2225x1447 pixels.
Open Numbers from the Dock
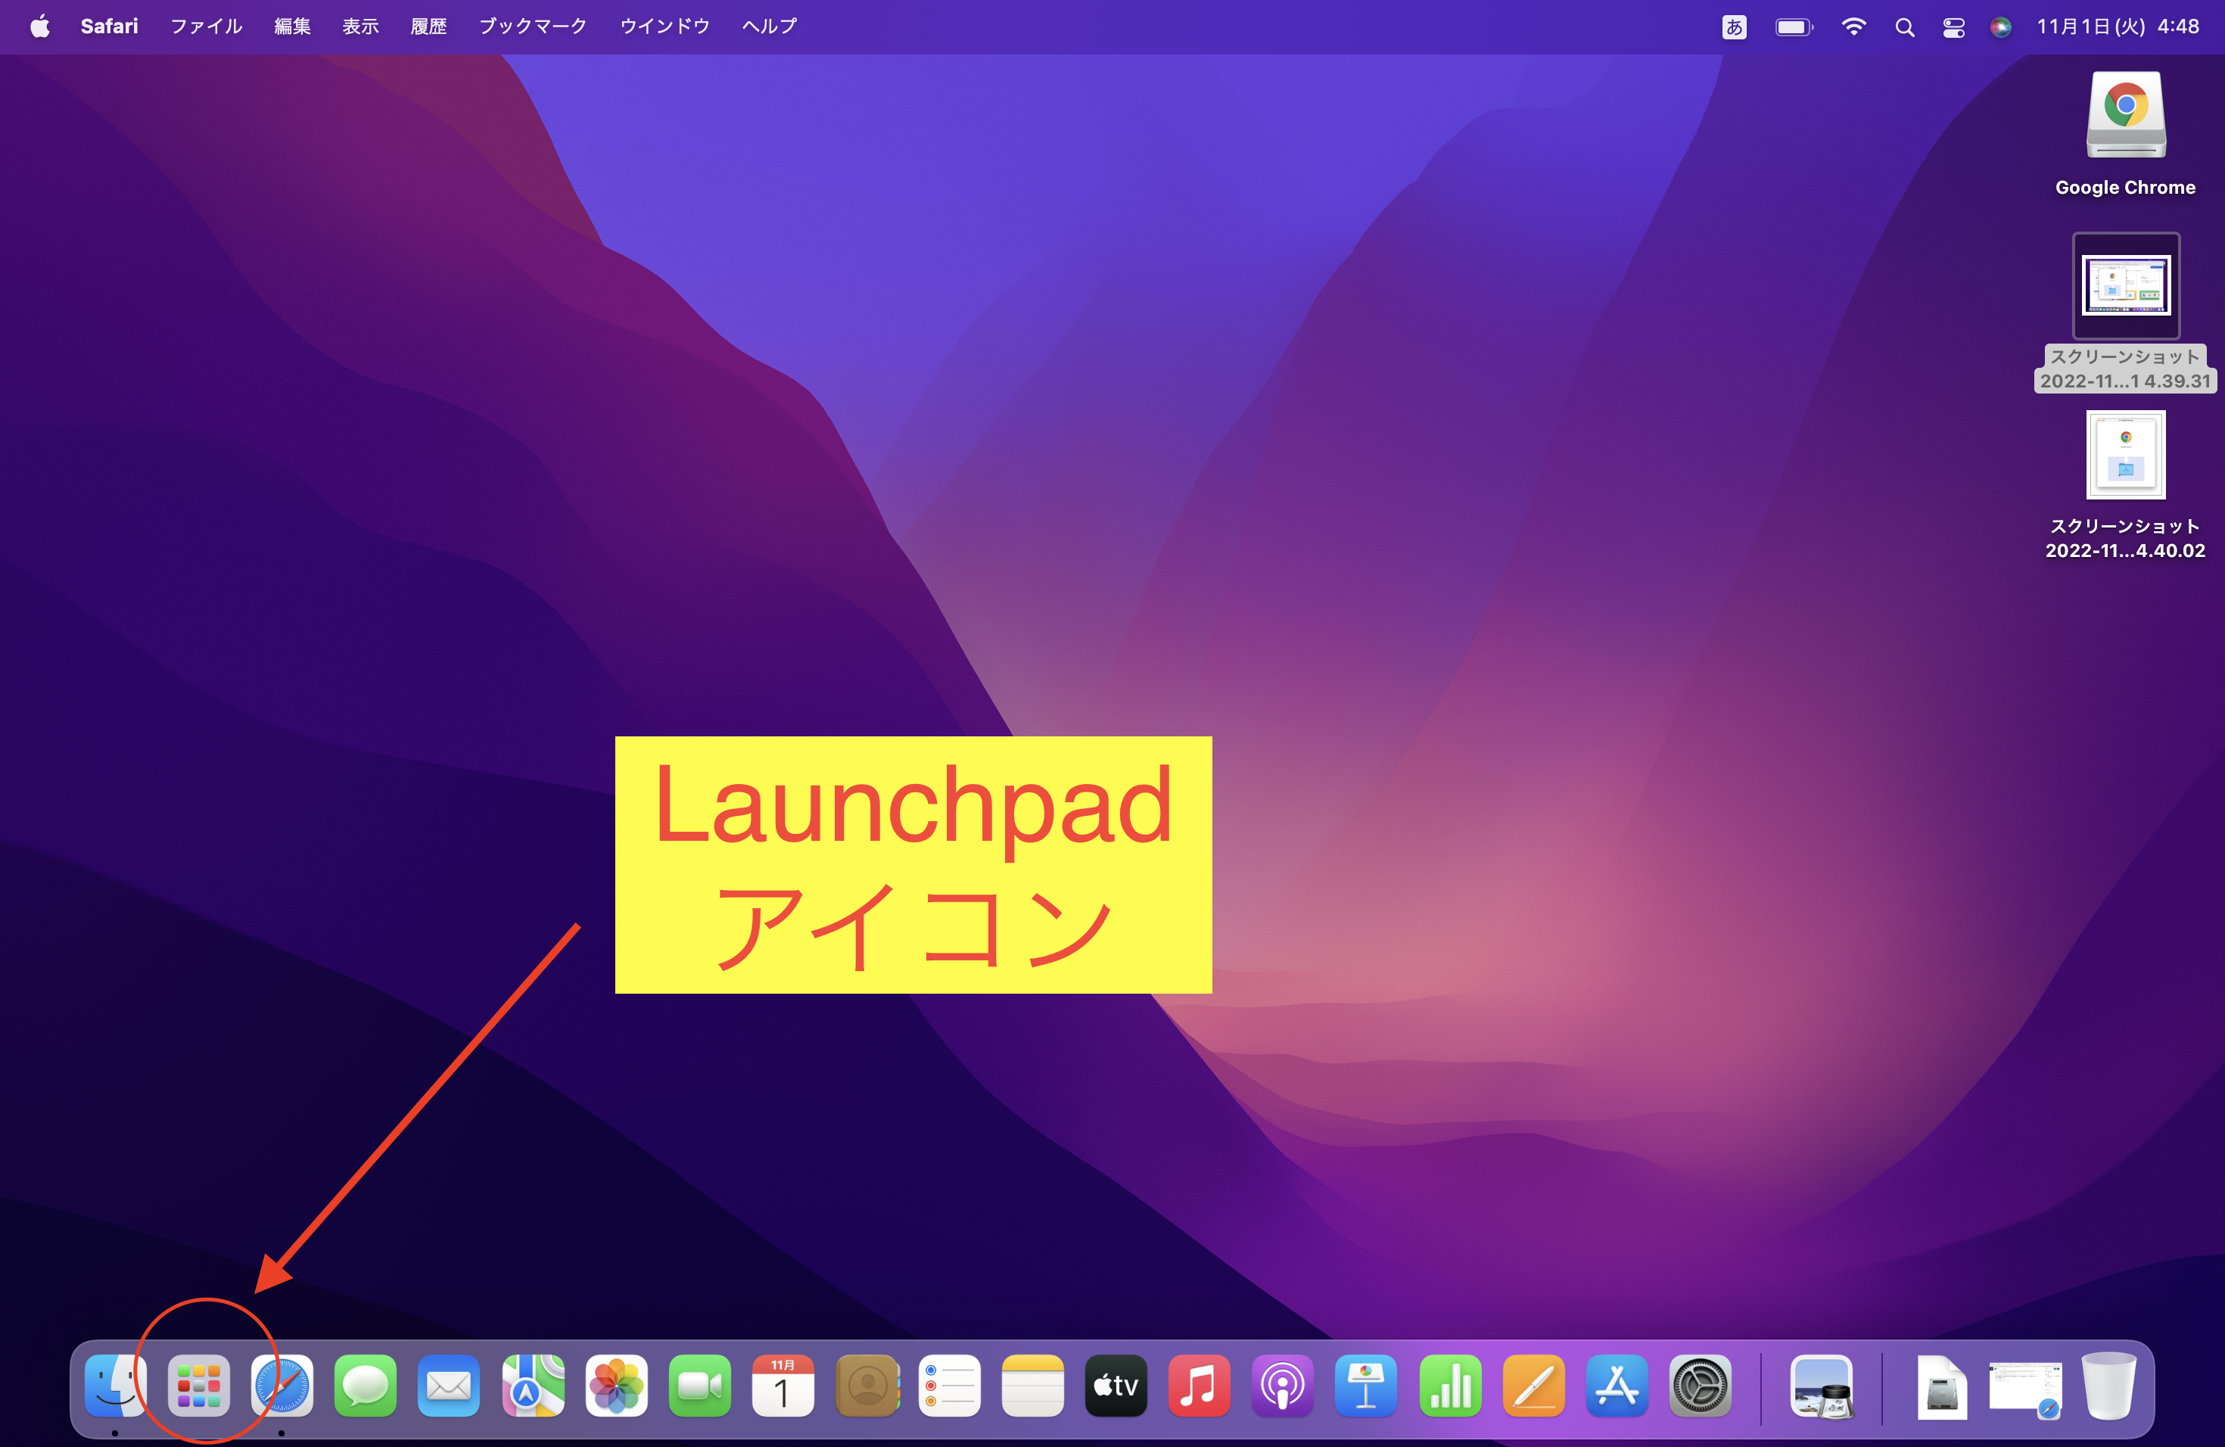[x=1450, y=1385]
